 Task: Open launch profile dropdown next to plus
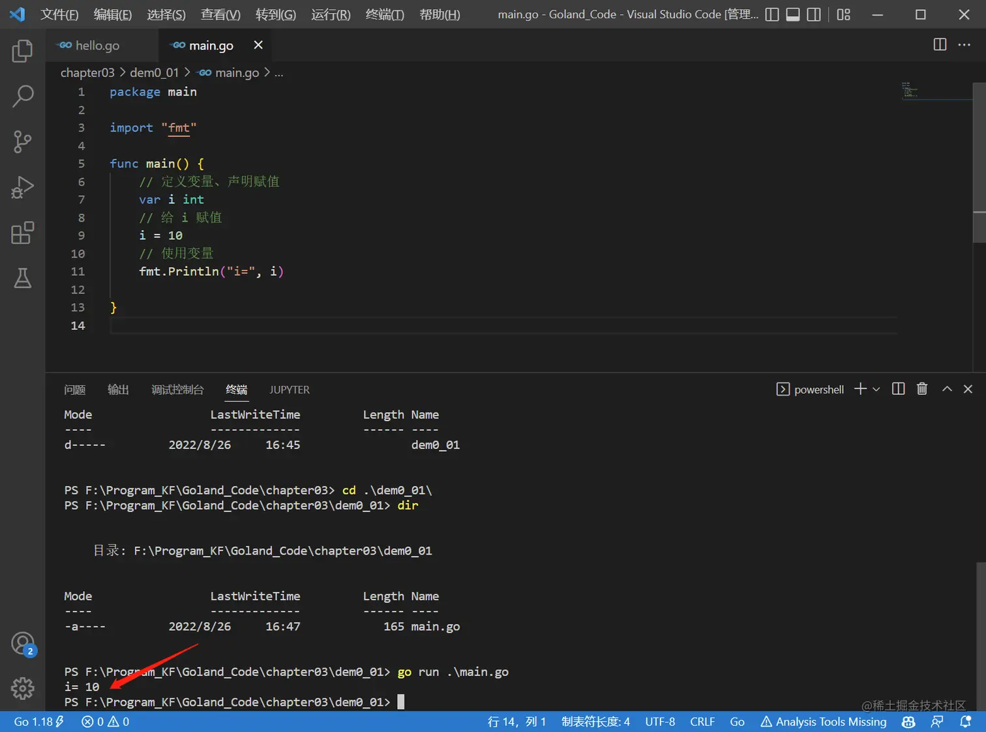coord(876,389)
